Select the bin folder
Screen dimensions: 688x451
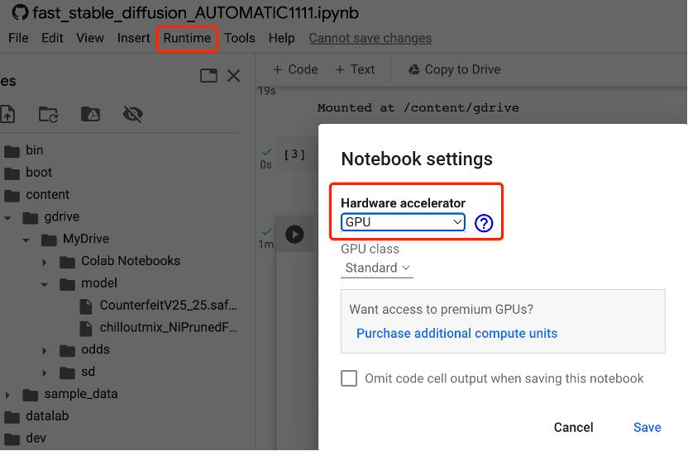pyautogui.click(x=24, y=150)
